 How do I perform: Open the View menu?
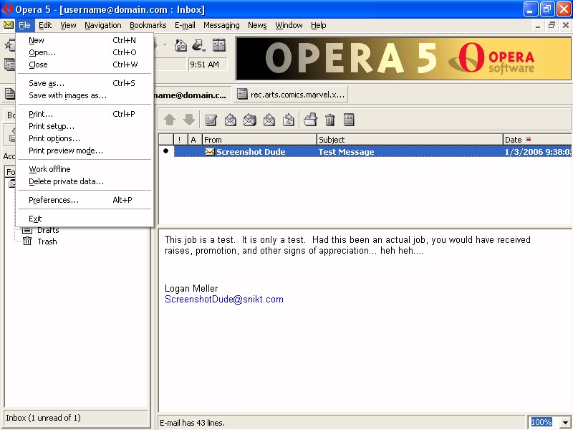(68, 25)
